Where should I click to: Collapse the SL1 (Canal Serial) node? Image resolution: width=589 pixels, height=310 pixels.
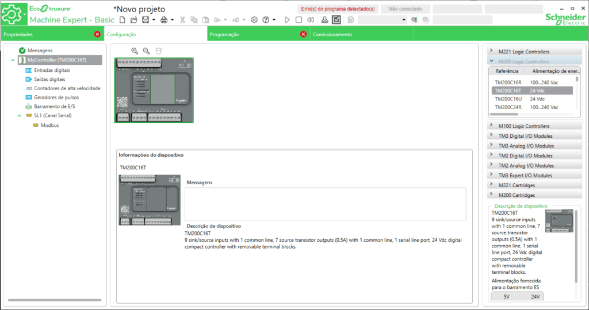click(19, 116)
